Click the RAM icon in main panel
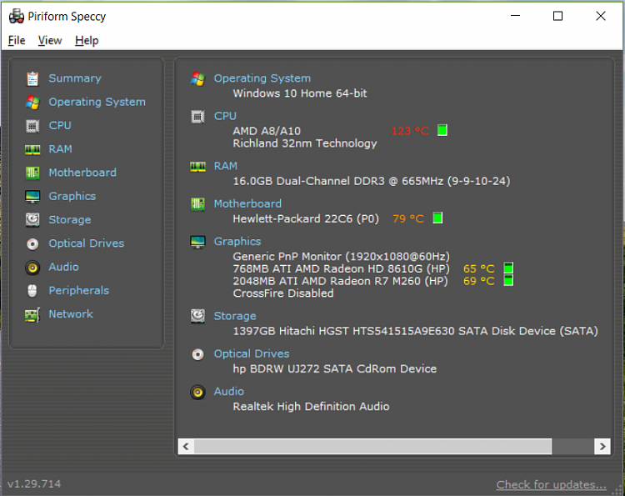625x496 pixels. click(x=197, y=166)
